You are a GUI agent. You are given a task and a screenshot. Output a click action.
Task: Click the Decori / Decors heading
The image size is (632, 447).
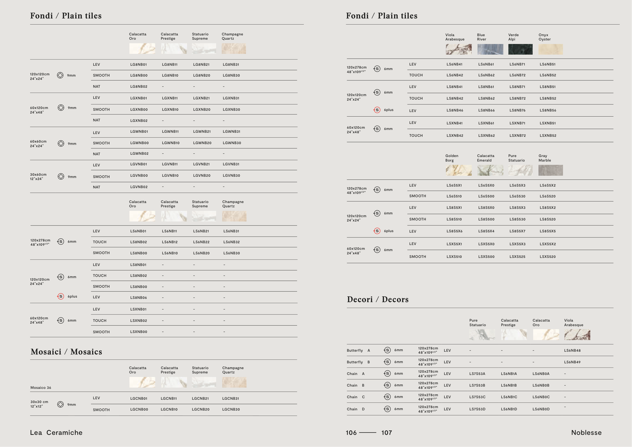click(378, 299)
